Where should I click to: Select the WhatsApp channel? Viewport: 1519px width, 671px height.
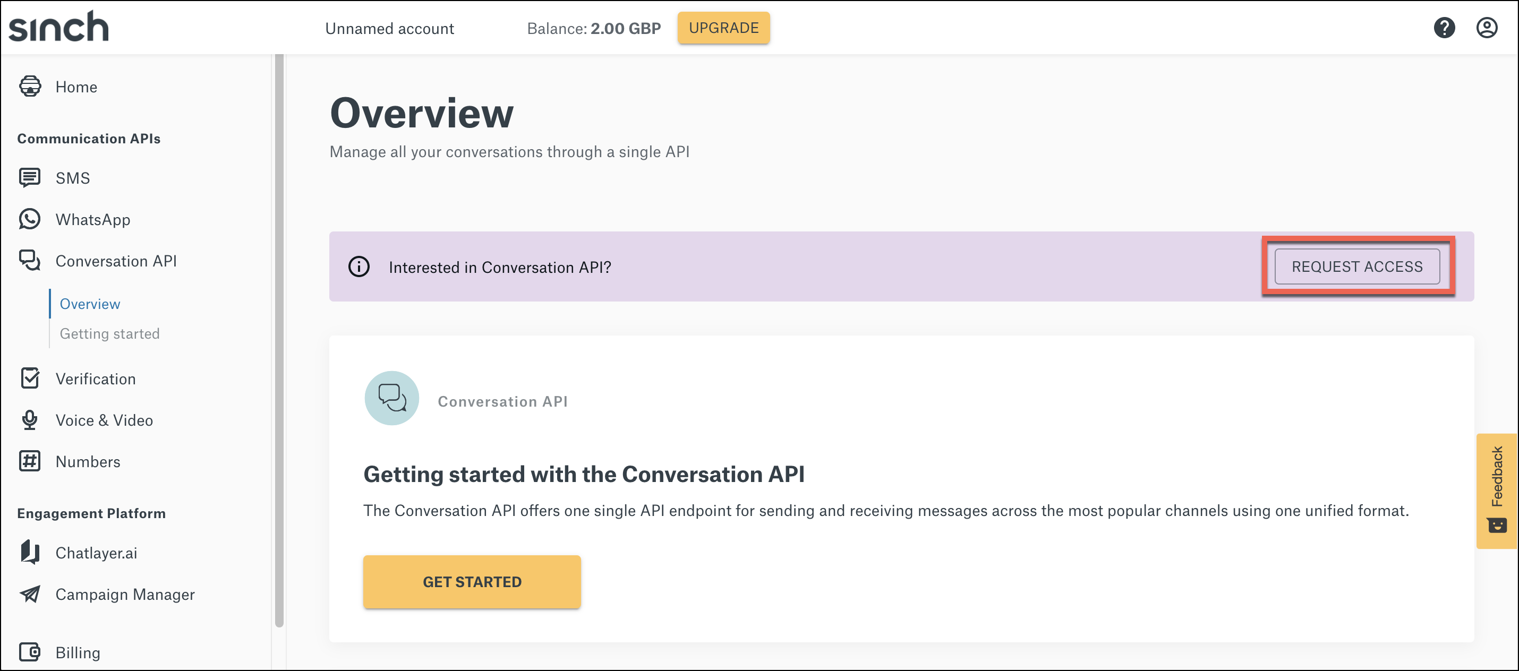[x=92, y=219]
